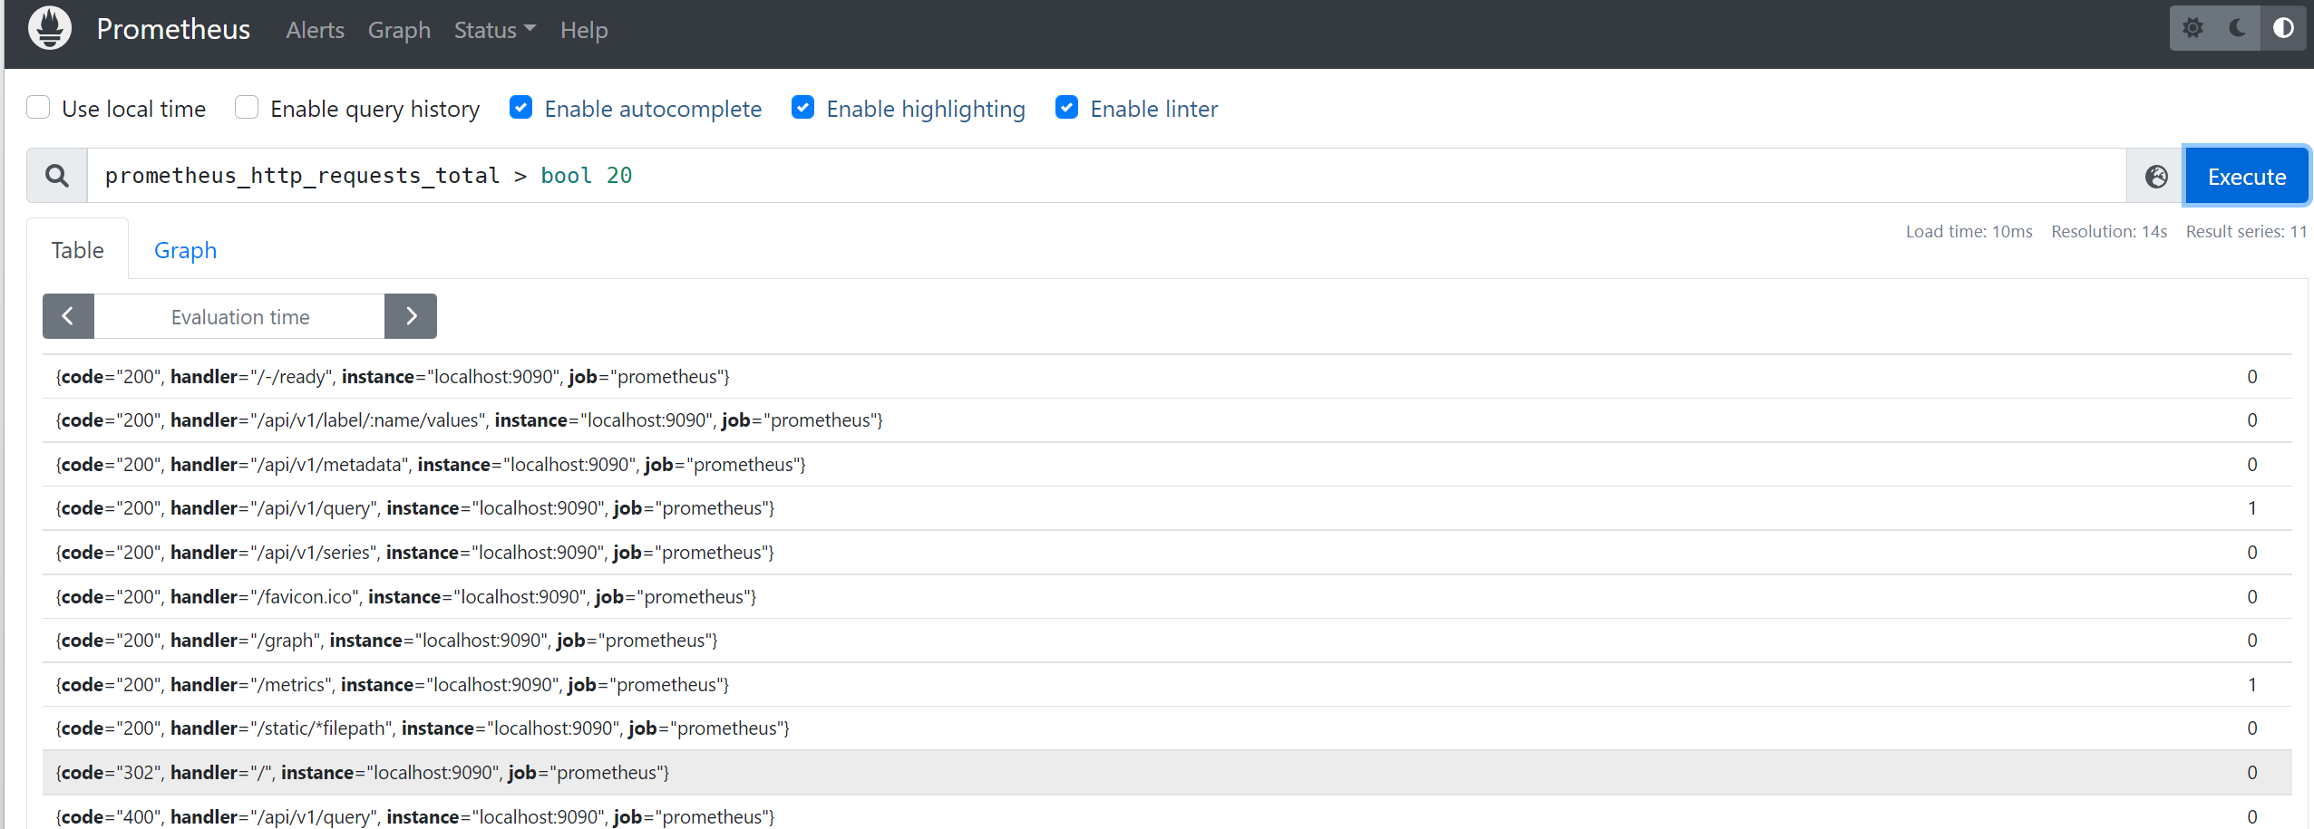Image resolution: width=2314 pixels, height=829 pixels.
Task: Step evaluation time forward
Action: [x=411, y=316]
